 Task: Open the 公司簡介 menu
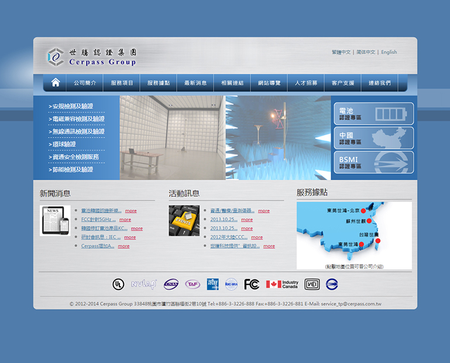point(85,83)
